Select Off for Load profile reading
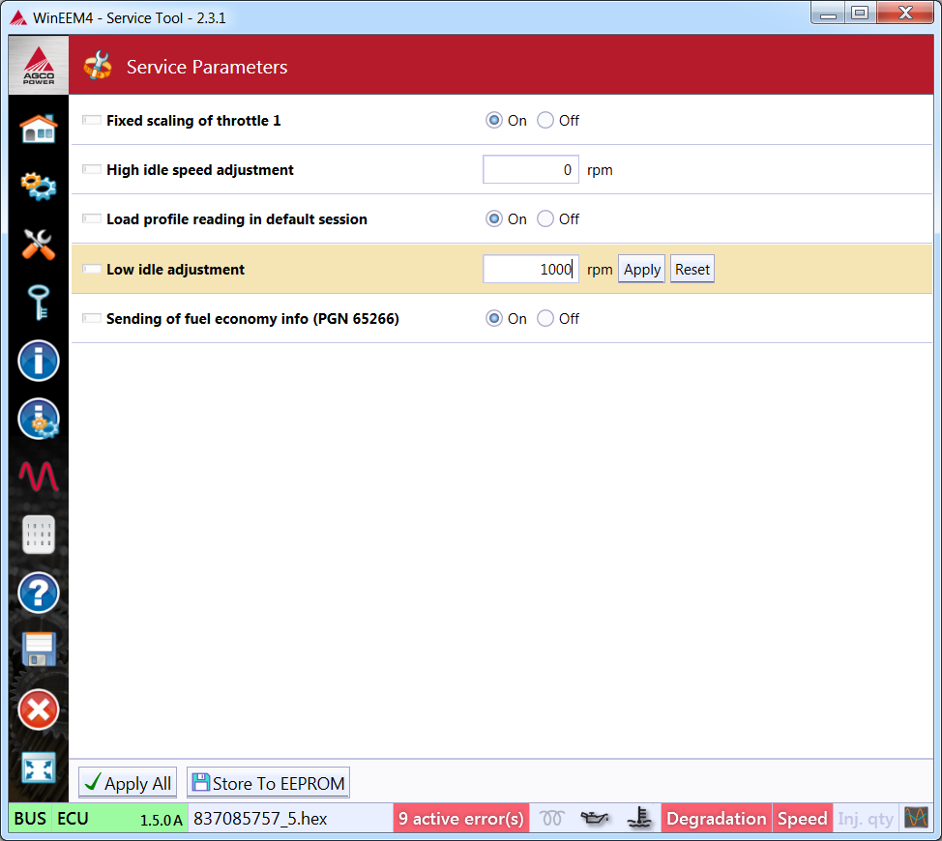 pos(545,219)
